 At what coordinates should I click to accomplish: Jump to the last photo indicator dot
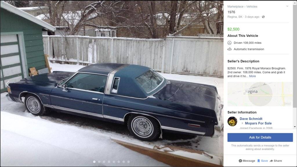pyautogui.click(x=128, y=162)
